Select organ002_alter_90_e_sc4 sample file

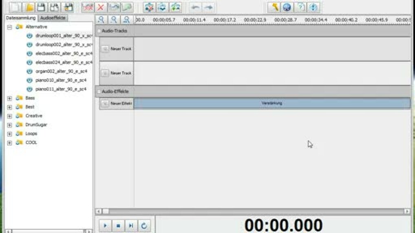(61, 72)
